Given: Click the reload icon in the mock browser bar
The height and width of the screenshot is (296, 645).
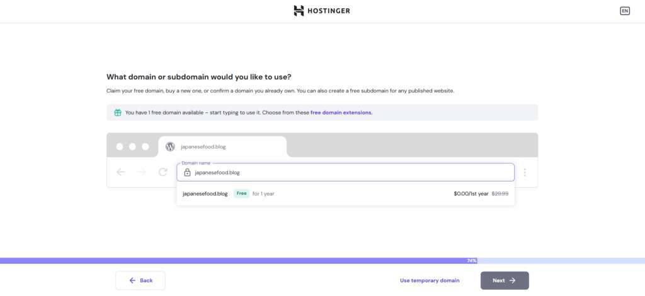Looking at the screenshot, I should pos(163,172).
